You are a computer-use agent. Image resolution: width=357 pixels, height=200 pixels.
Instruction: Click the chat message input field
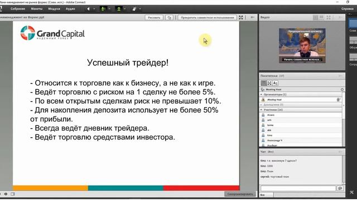click(x=298, y=188)
